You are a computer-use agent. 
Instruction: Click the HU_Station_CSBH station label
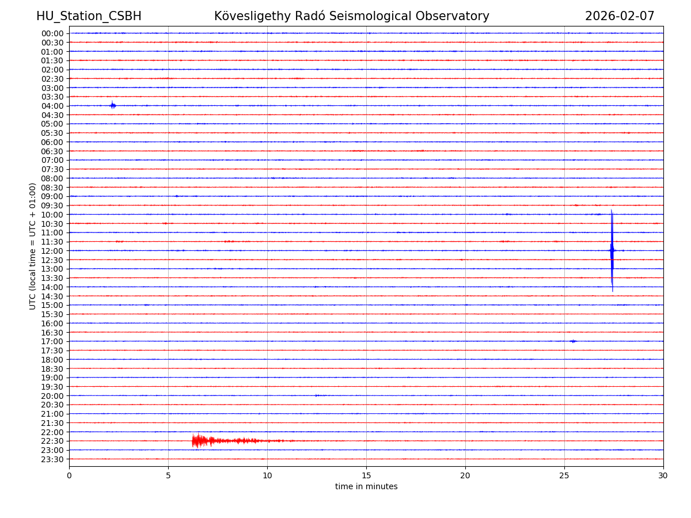[x=89, y=16]
